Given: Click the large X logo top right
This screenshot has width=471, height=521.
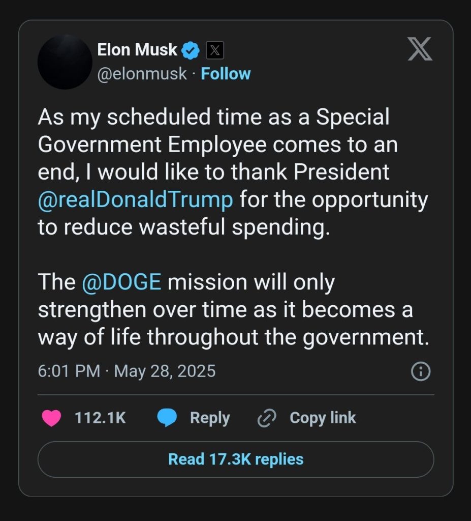Looking at the screenshot, I should point(420,50).
